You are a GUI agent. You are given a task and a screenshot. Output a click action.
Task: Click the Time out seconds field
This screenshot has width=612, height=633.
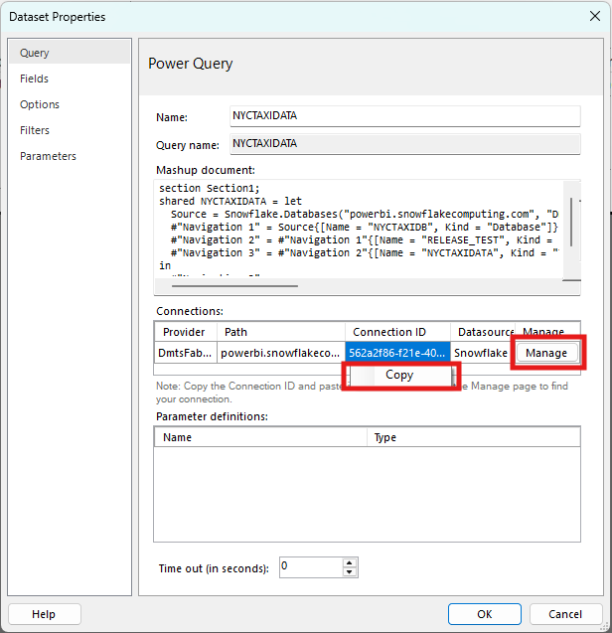tap(310, 567)
